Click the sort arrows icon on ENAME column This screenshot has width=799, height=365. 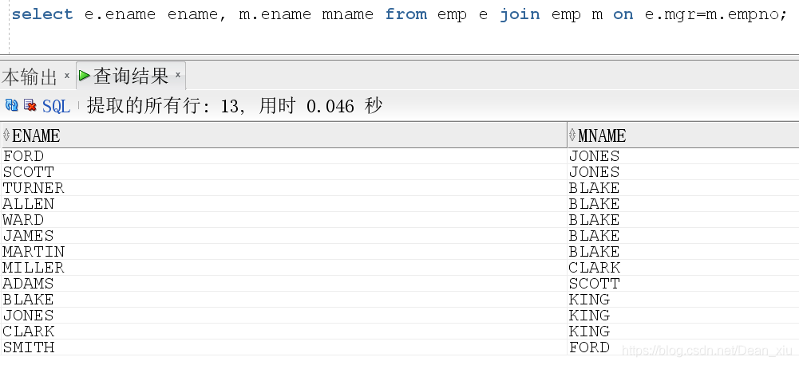(6, 135)
